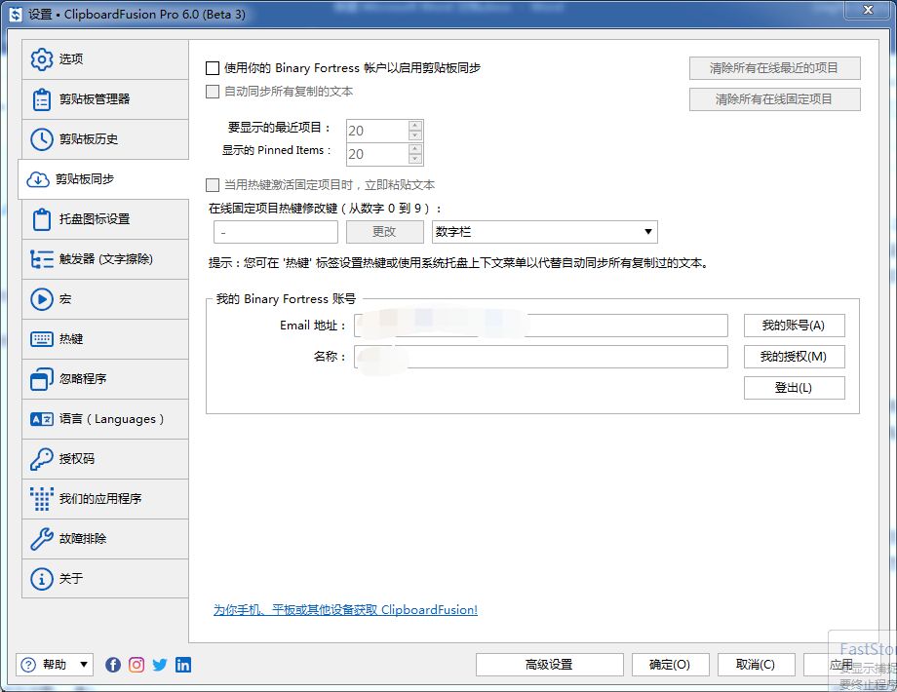Open 高级设置 button
The height and width of the screenshot is (692, 897).
click(549, 665)
